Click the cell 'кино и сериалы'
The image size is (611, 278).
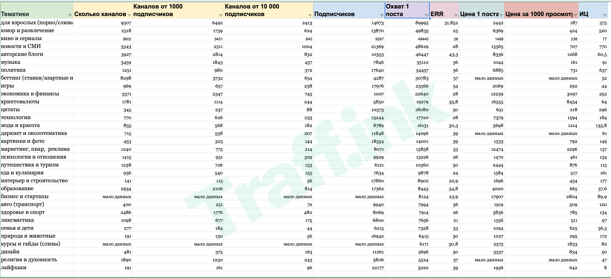coord(37,38)
